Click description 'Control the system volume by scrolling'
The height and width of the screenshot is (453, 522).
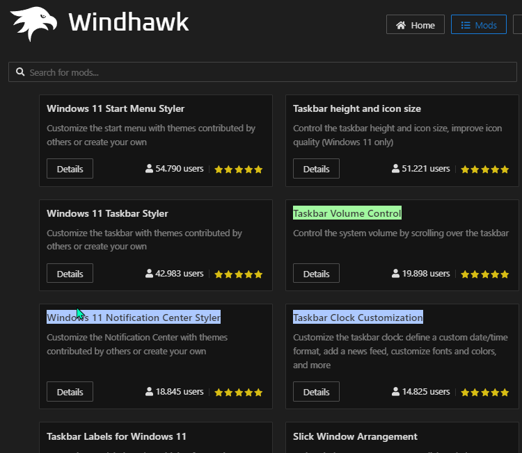coord(401,233)
